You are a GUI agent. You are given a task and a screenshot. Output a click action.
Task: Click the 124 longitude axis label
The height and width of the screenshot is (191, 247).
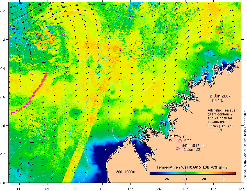[x=158, y=189]
